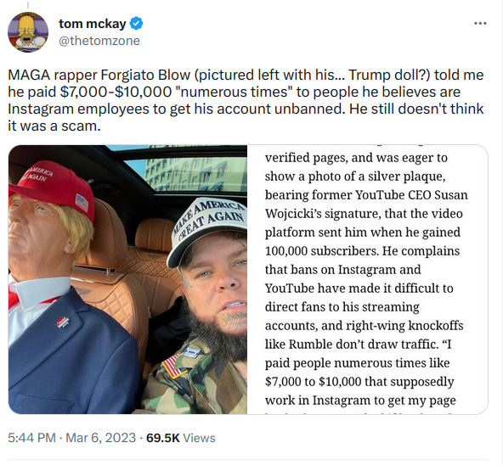Open the left photo of two MAGA hats
The image size is (503, 465).
127,279
